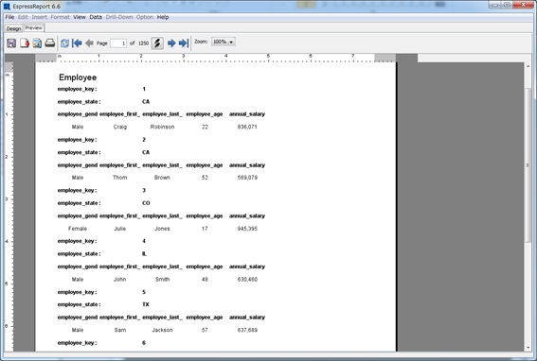Go to the first page
The height and width of the screenshot is (361, 537).
pyautogui.click(x=77, y=43)
